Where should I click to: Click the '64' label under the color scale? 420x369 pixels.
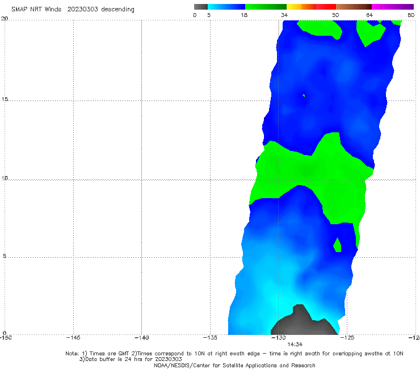click(369, 15)
